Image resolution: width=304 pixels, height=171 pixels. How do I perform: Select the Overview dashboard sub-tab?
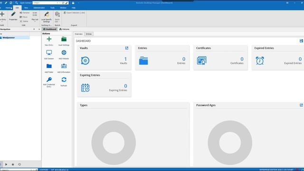coord(79,34)
